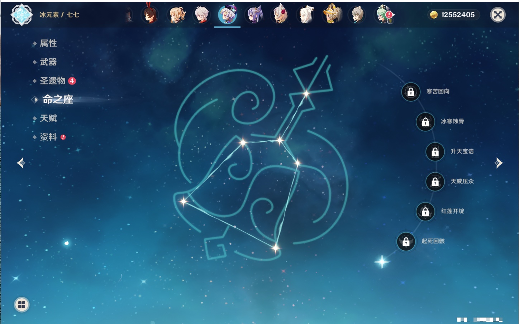Switch to Jean's blonde ponytail avatar

tap(177, 15)
